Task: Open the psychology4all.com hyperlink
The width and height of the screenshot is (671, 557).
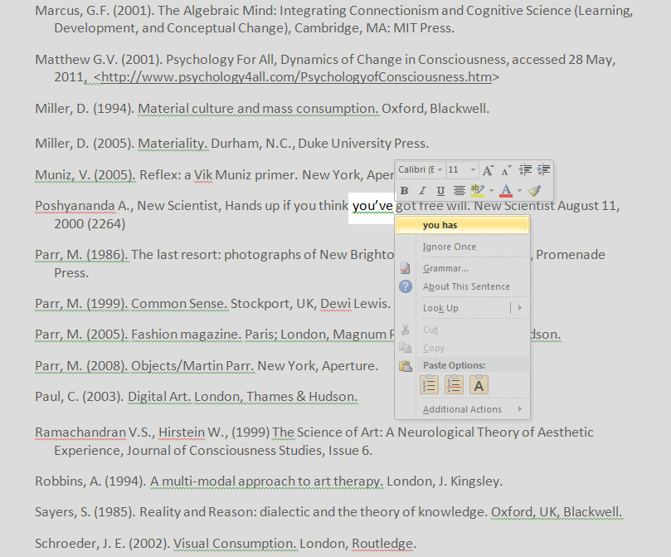Action: [x=296, y=77]
